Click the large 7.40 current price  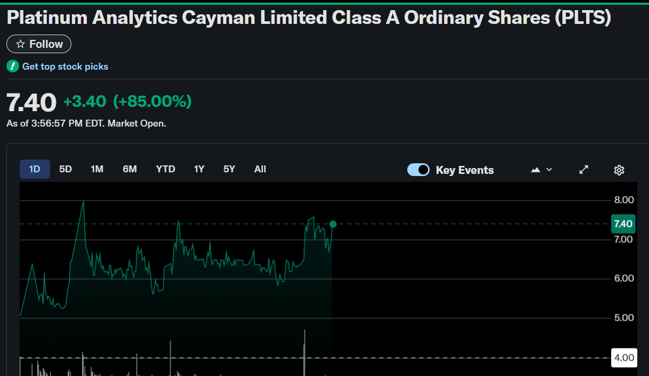(x=31, y=102)
